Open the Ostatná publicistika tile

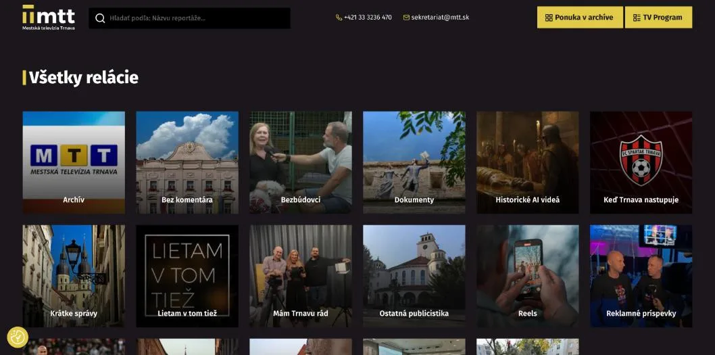[x=414, y=276]
